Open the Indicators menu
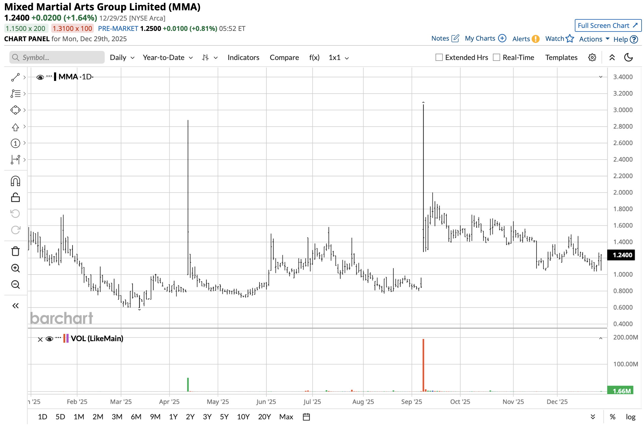 coord(243,58)
